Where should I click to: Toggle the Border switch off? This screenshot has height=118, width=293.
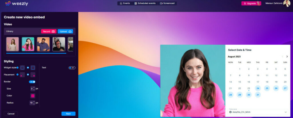pos(32,82)
